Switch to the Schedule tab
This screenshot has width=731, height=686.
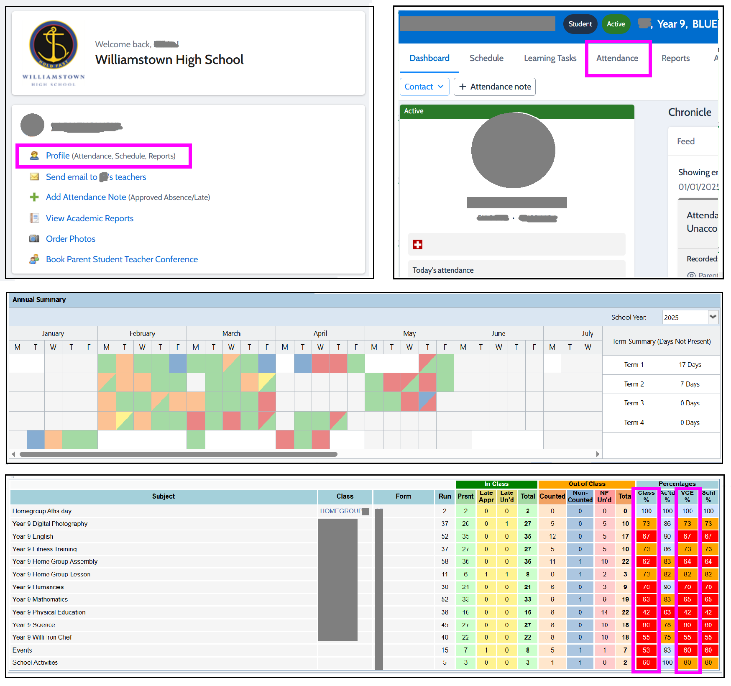click(x=486, y=58)
